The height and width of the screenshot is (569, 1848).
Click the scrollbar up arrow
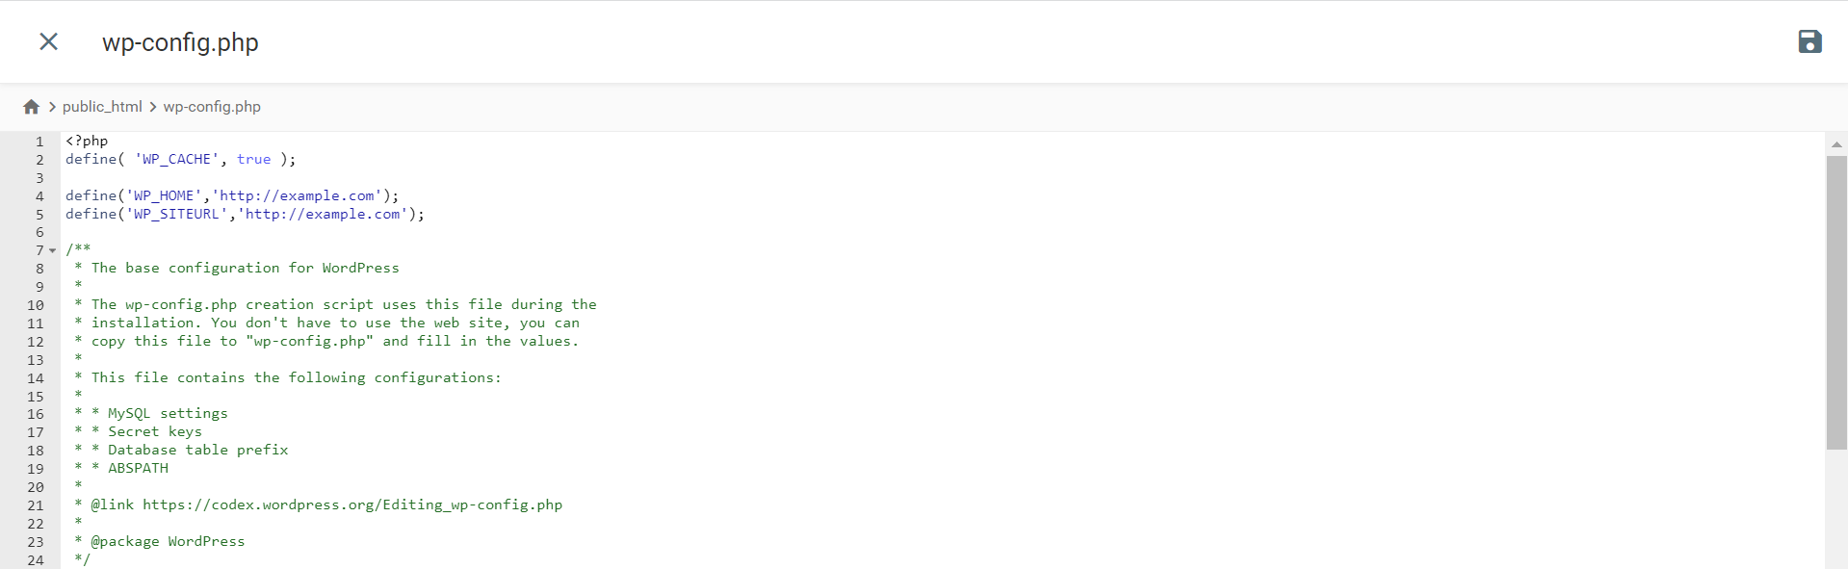[1836, 144]
